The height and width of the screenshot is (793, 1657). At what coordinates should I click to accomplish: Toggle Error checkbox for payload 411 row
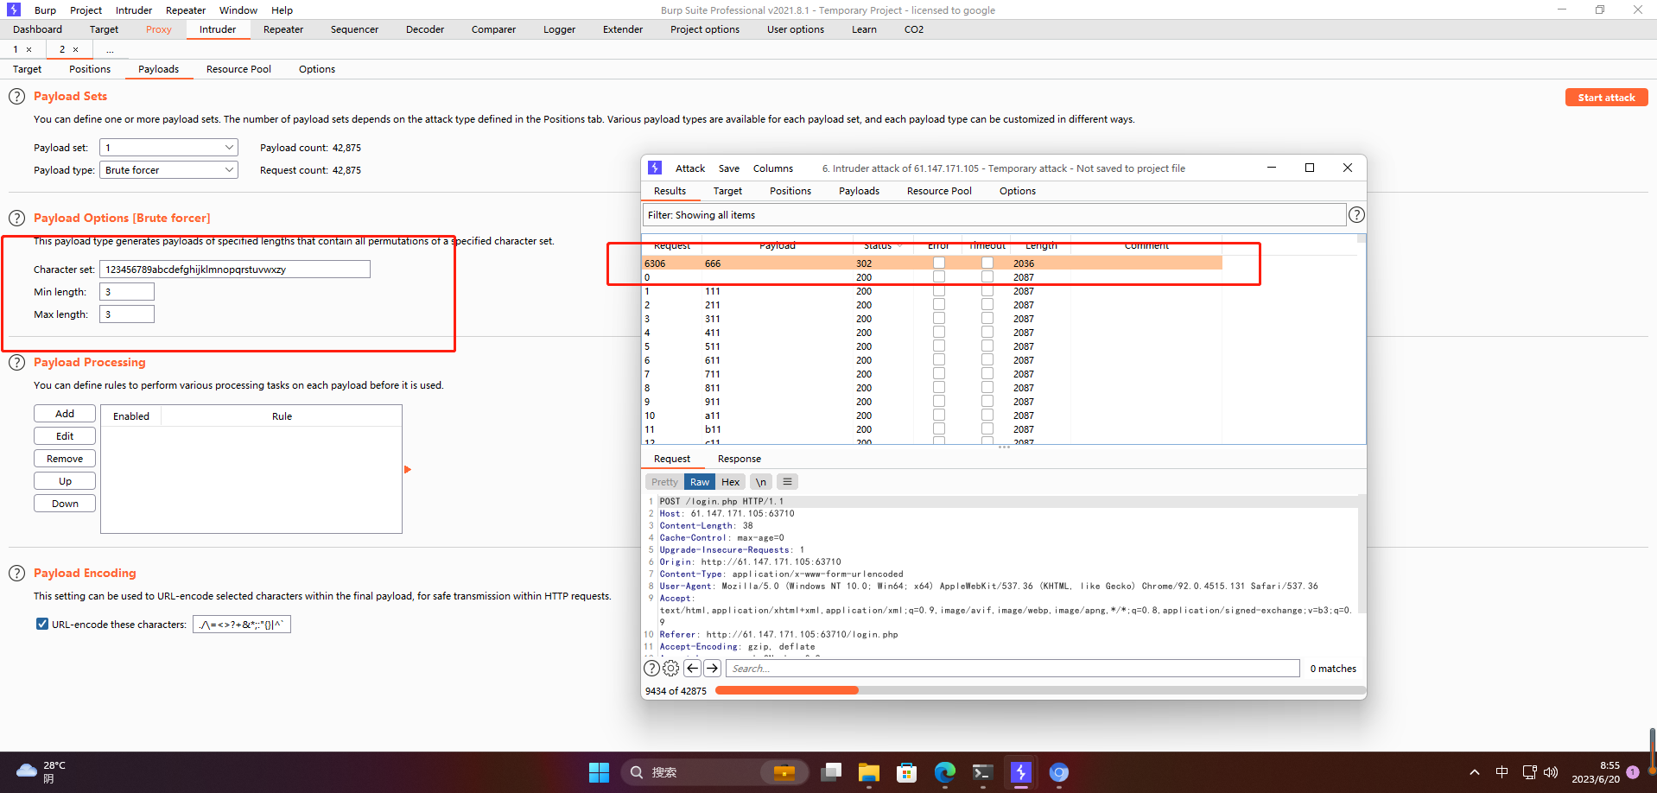click(x=939, y=333)
